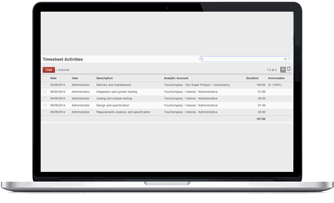Click the Timesheet Activities title

[x=62, y=59]
